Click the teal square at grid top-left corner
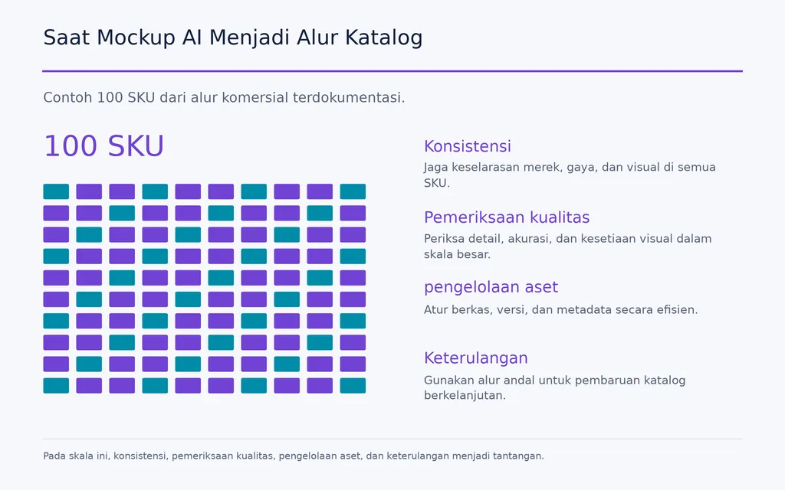 [x=56, y=191]
